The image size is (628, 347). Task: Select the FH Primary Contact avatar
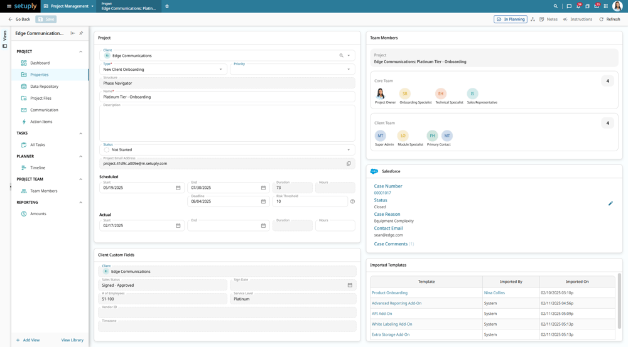tap(432, 136)
